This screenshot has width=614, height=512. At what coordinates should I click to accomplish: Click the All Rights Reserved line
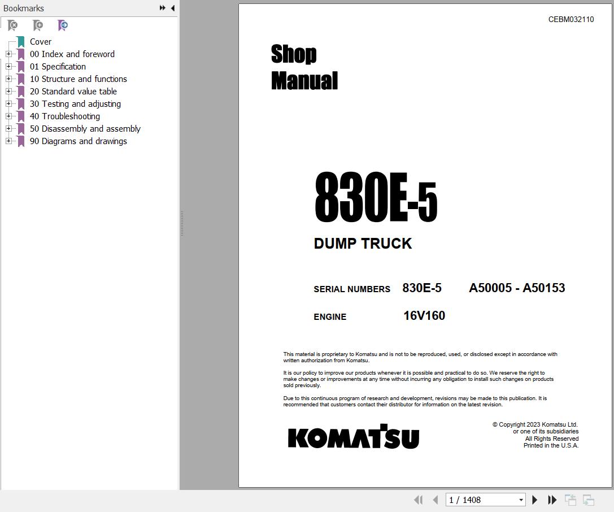(x=552, y=439)
